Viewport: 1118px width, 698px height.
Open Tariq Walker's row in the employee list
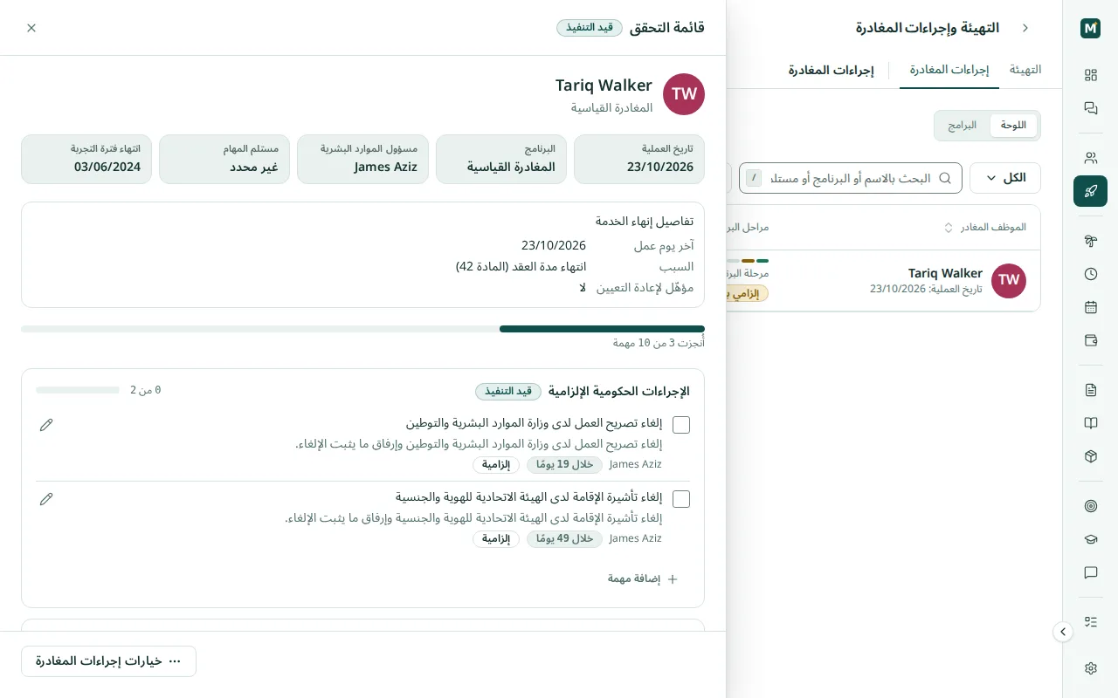click(882, 281)
